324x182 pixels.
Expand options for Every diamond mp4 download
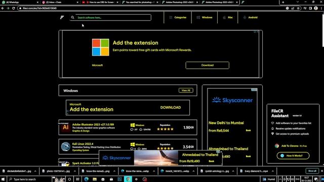pyautogui.click(x=273, y=171)
